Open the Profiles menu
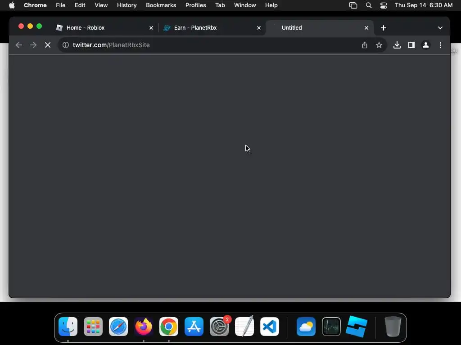 coord(195,5)
